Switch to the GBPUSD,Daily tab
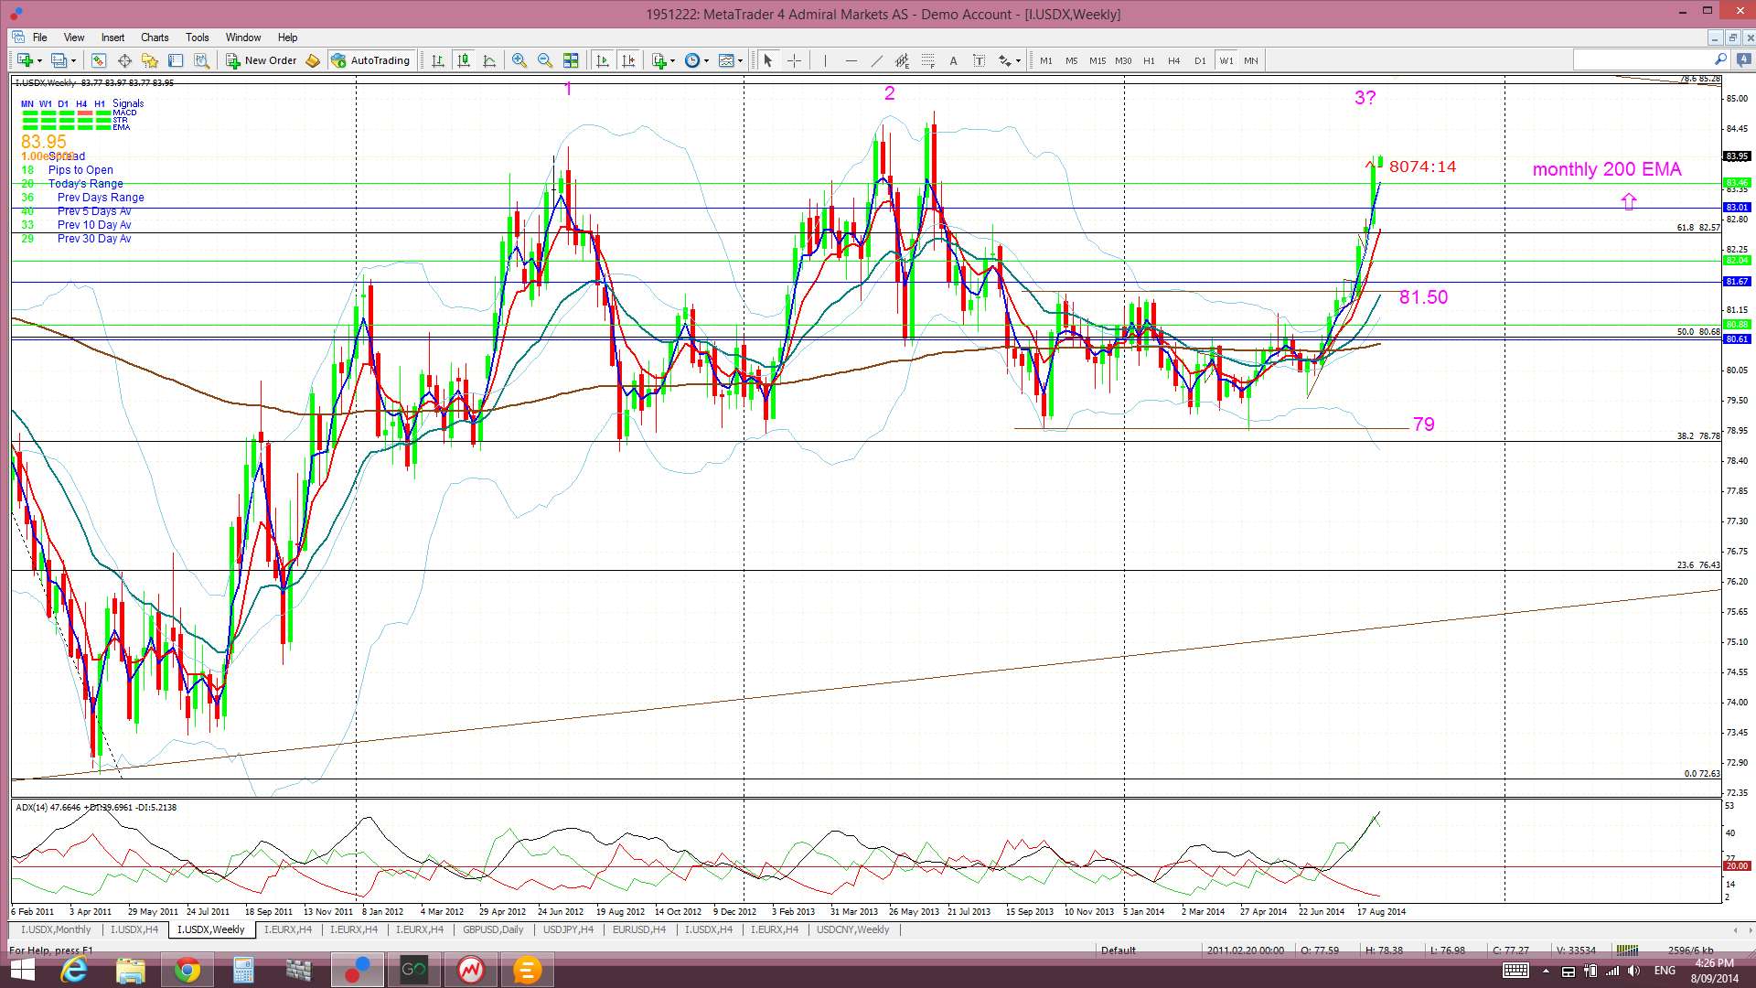The height and width of the screenshot is (988, 1756). pos(493,929)
